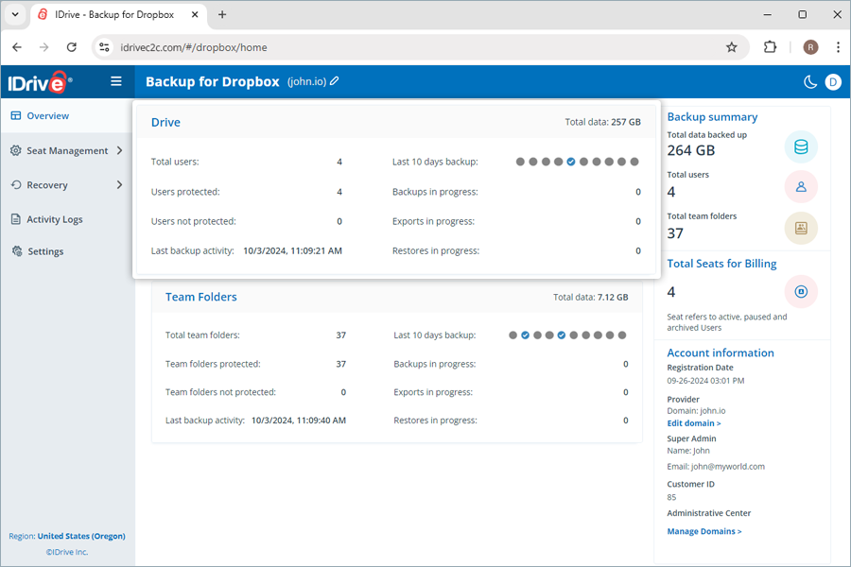
Task: Open the Chrome three-dot browser menu
Action: tap(838, 45)
